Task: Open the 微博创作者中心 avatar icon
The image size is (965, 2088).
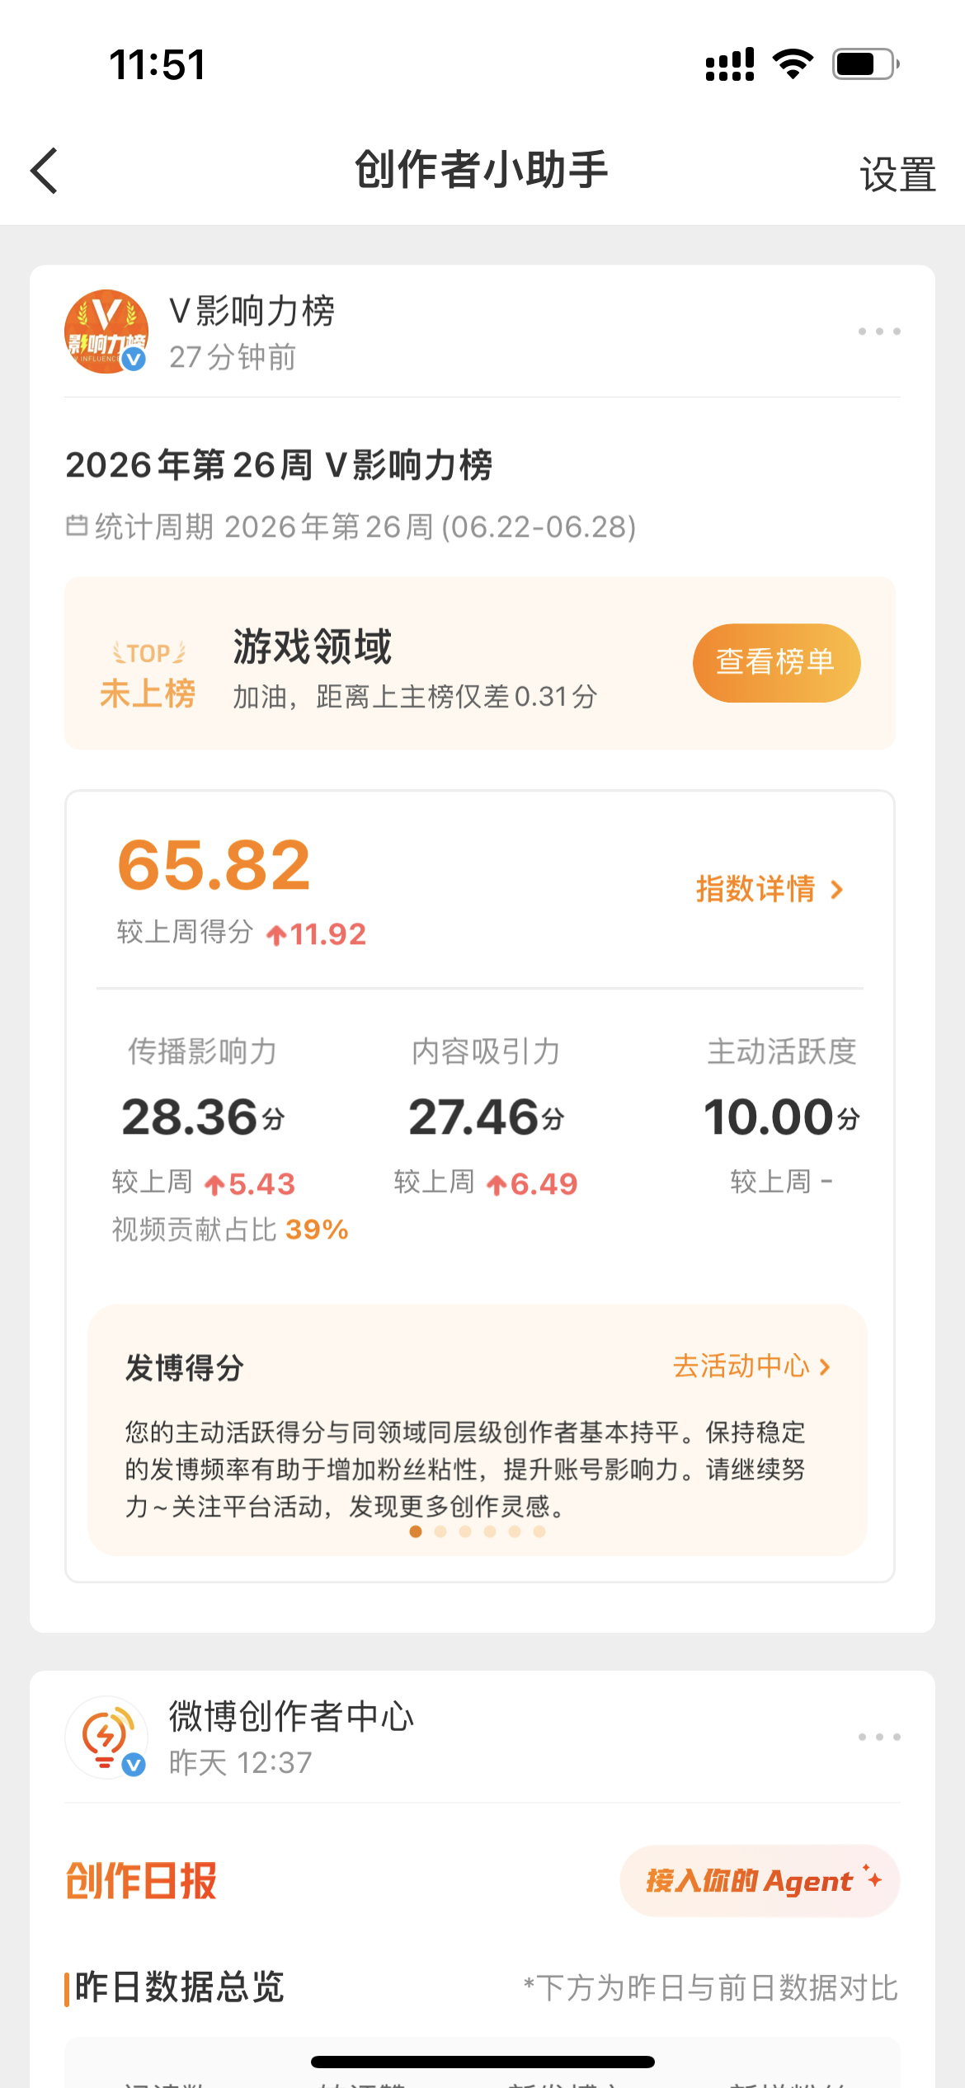Action: click(x=106, y=1737)
